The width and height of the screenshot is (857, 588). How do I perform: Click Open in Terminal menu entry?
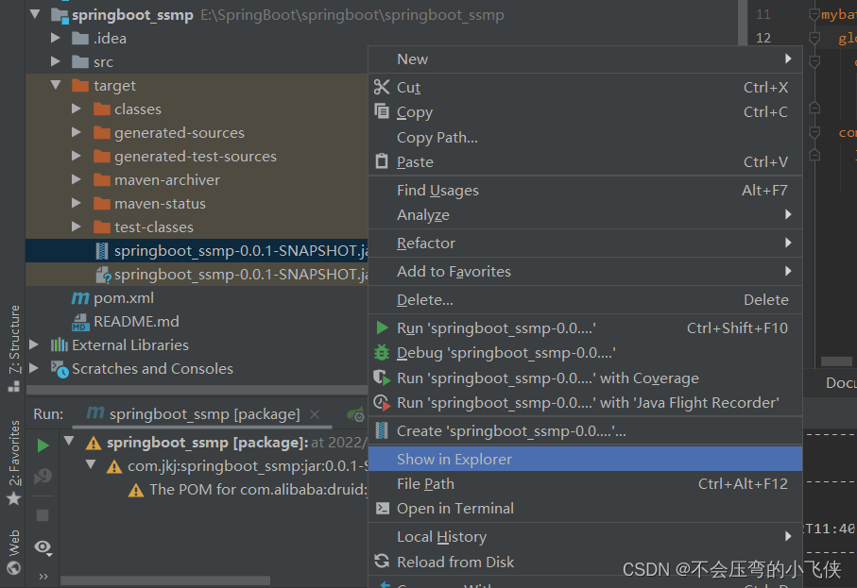(455, 509)
